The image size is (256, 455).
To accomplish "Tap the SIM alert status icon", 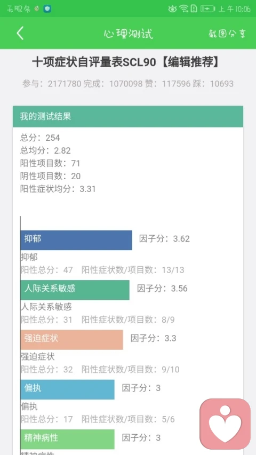I will 194,9.
